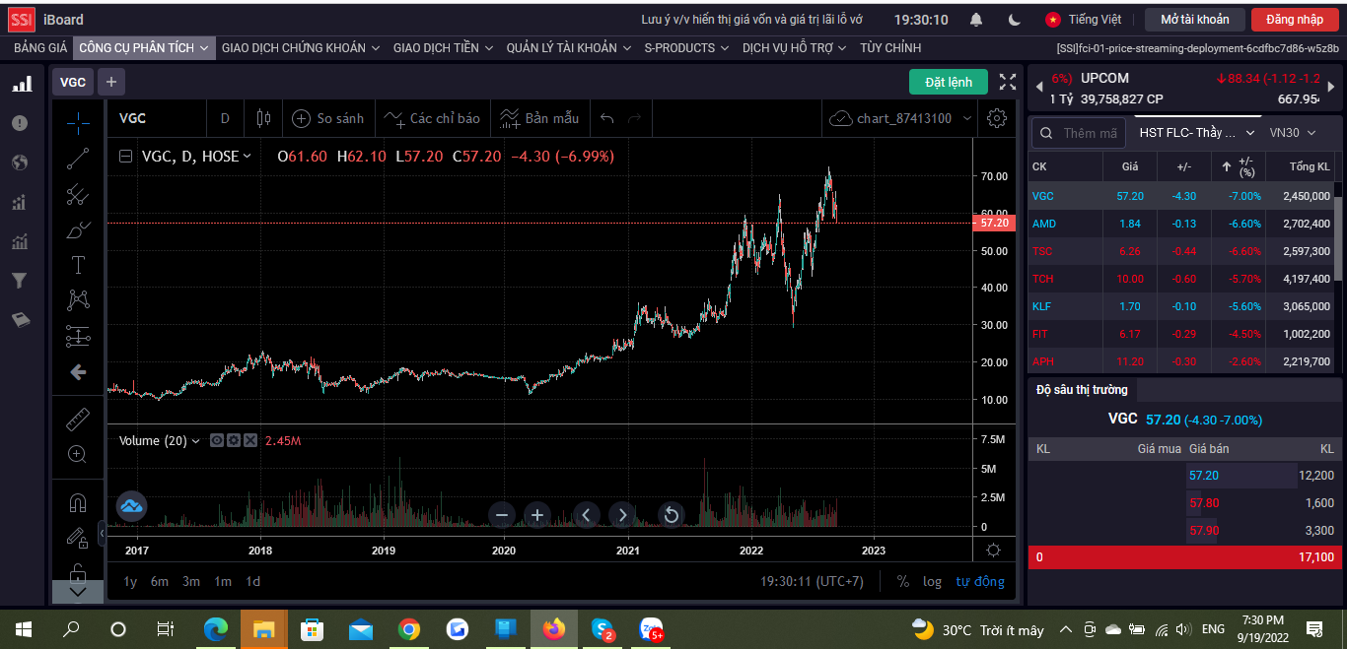The image size is (1347, 649).
Task: Select the crosshair cursor tool
Action: (x=78, y=123)
